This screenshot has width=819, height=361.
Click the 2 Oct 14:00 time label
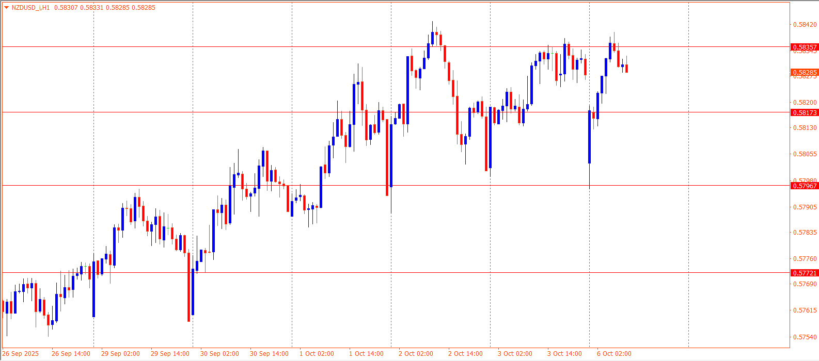pos(465,354)
